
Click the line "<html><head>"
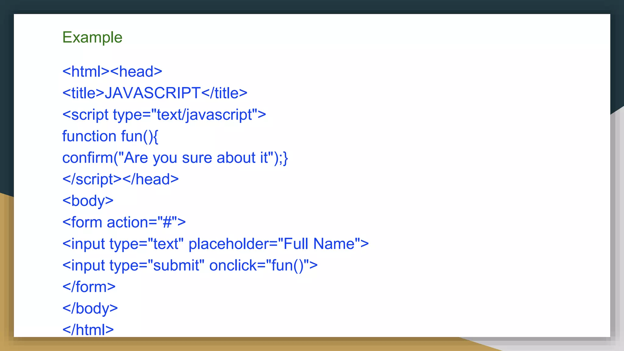coord(112,72)
